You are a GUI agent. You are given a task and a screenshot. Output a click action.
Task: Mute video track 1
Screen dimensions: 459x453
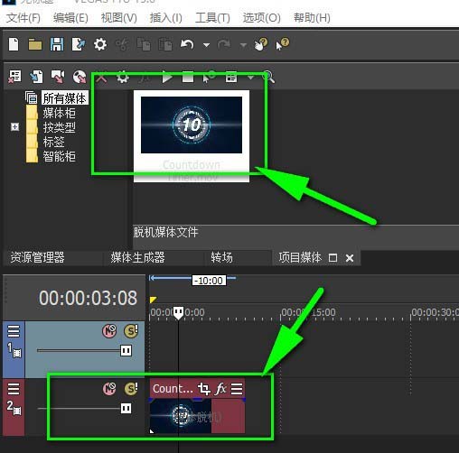tap(109, 331)
